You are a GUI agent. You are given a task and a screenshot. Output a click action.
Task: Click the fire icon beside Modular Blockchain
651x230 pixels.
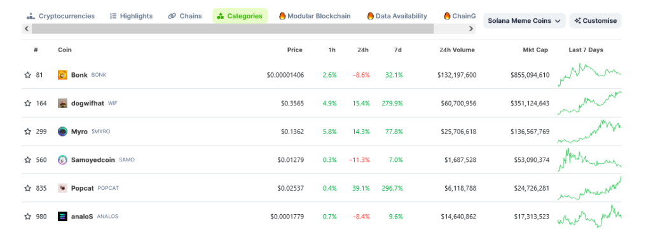click(x=282, y=16)
